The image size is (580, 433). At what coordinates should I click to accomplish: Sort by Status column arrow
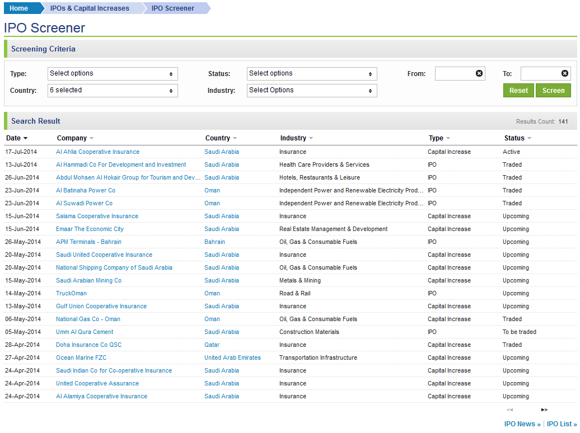(x=529, y=138)
